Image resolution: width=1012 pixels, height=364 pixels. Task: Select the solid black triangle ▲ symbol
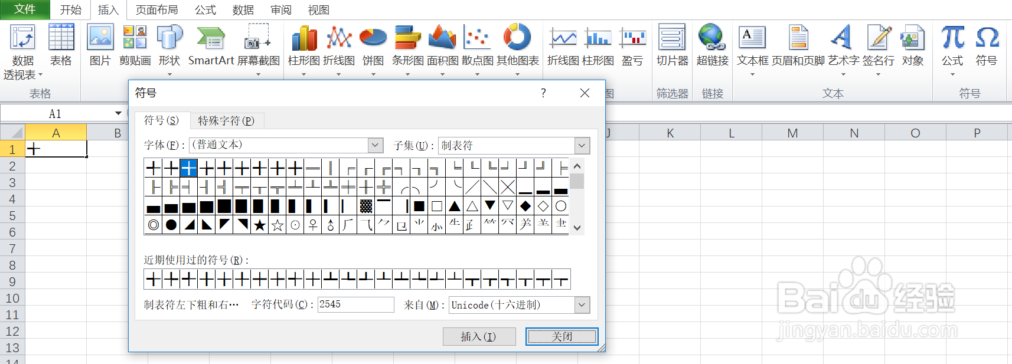[455, 206]
